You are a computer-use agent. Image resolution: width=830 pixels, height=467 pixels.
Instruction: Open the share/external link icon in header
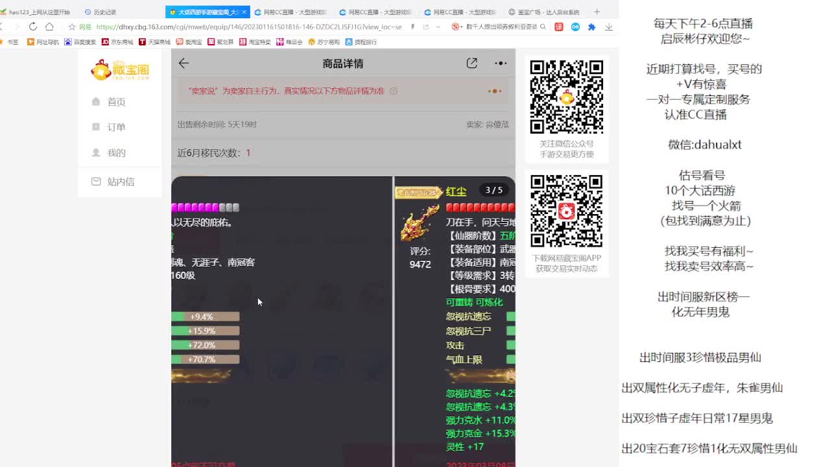(x=472, y=63)
